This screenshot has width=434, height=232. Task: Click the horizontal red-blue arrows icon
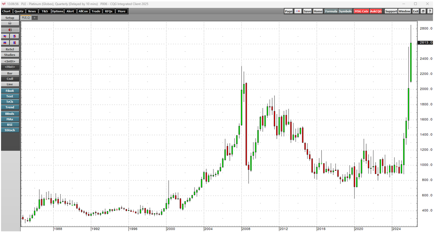click(x=5, y=36)
